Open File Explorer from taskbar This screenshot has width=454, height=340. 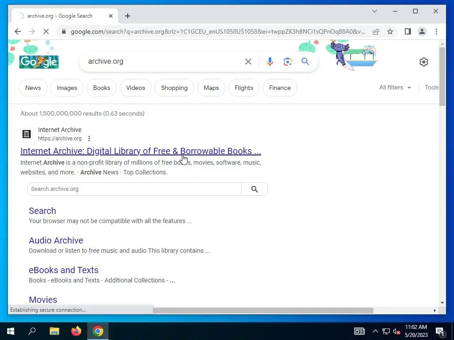pos(54,331)
